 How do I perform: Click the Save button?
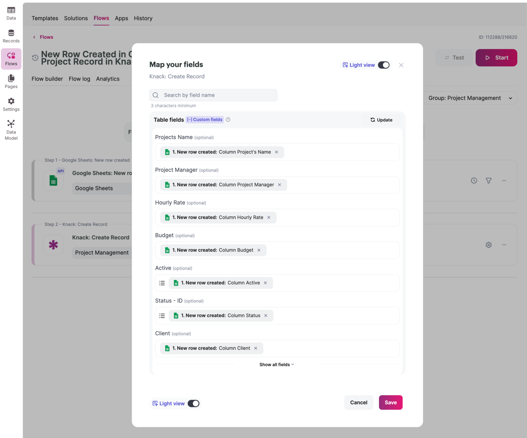point(390,403)
